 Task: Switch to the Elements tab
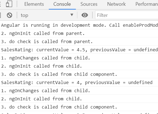[x=34, y=4]
